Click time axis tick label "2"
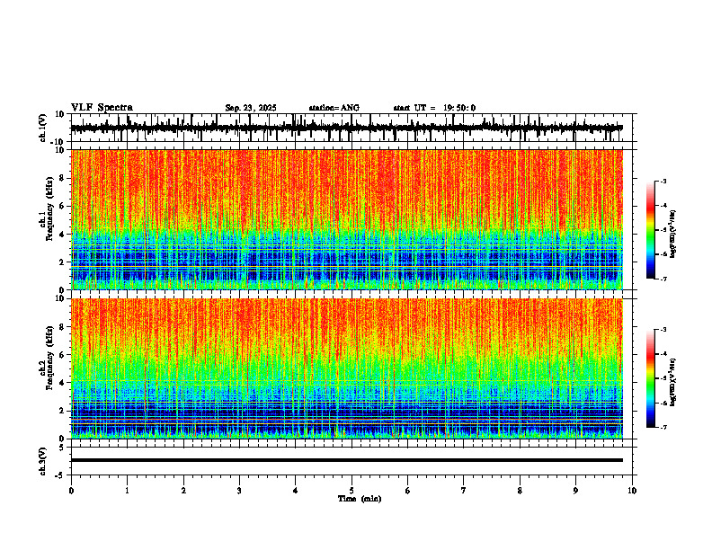Screen dimensions: 712x550 click(x=183, y=491)
